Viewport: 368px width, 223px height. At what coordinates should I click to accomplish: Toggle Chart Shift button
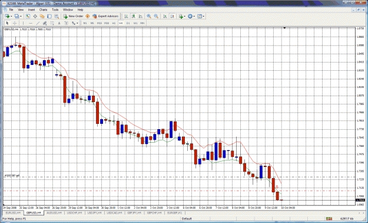click(173, 17)
